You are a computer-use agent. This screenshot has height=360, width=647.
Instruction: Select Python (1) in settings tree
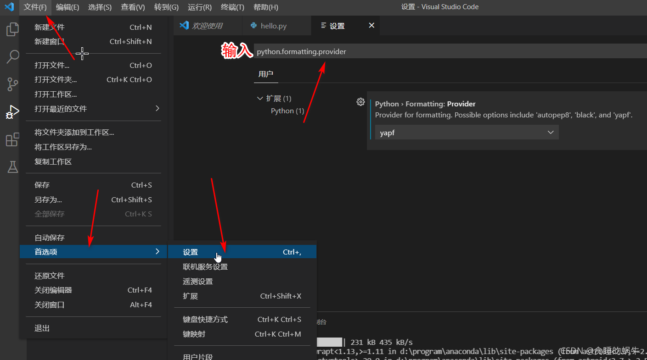pos(287,111)
